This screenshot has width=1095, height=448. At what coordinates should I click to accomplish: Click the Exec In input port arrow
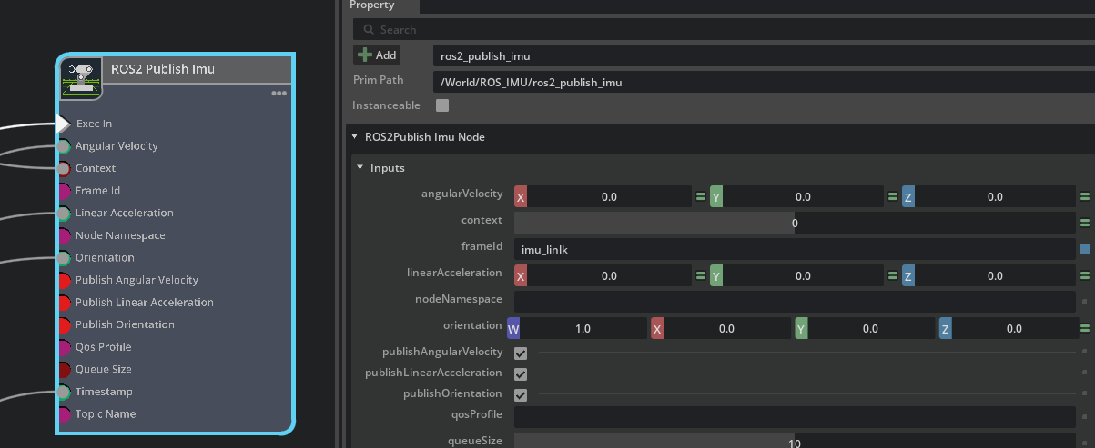pos(63,124)
